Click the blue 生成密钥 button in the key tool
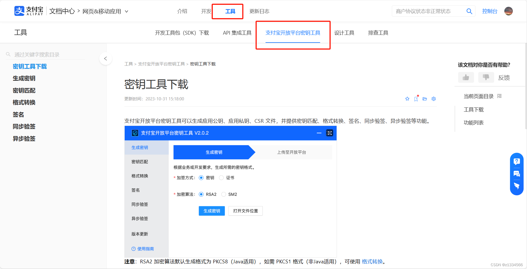 coord(212,211)
